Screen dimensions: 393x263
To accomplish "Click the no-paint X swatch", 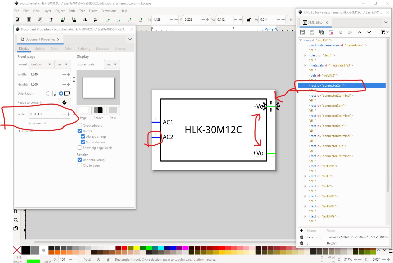I will (x=17, y=250).
